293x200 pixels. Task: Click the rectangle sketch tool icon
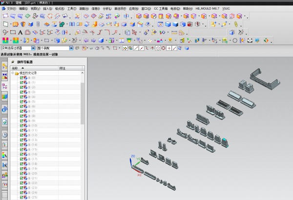[13, 32]
